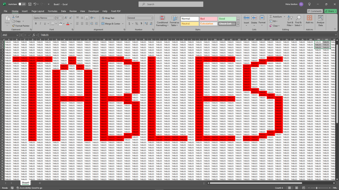Screen dimensions: 339x190
Task: Open the font name dropdown
Action: (54, 18)
